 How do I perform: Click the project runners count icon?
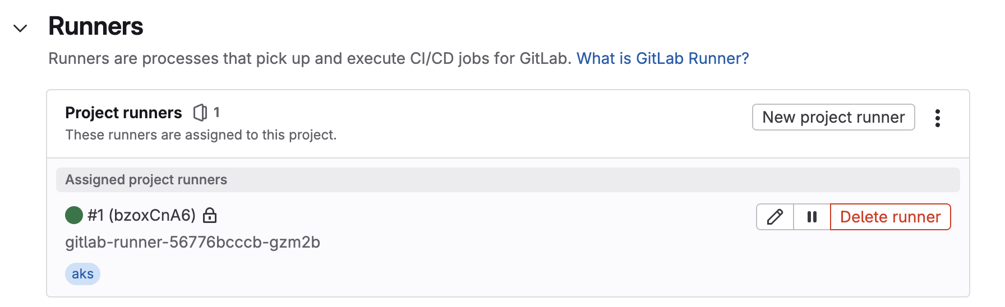pyautogui.click(x=200, y=113)
